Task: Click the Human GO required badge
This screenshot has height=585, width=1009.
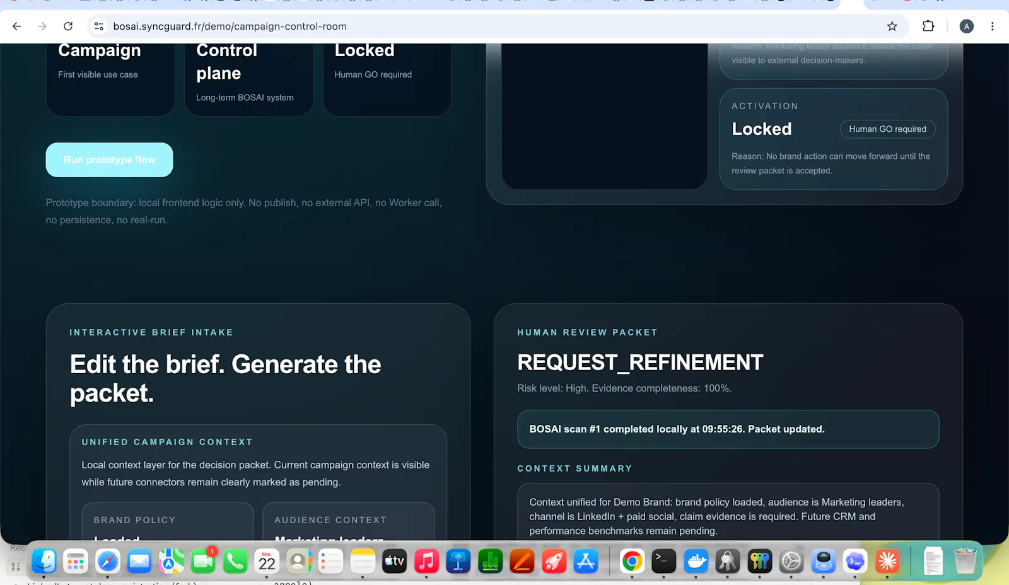Action: (887, 129)
